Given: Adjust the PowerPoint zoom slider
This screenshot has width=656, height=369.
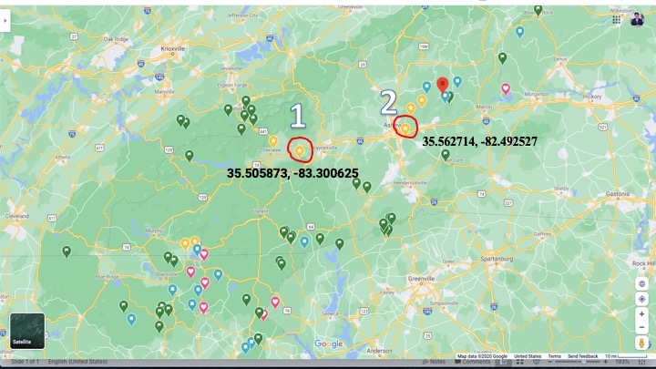Looking at the screenshot, I should 583,362.
